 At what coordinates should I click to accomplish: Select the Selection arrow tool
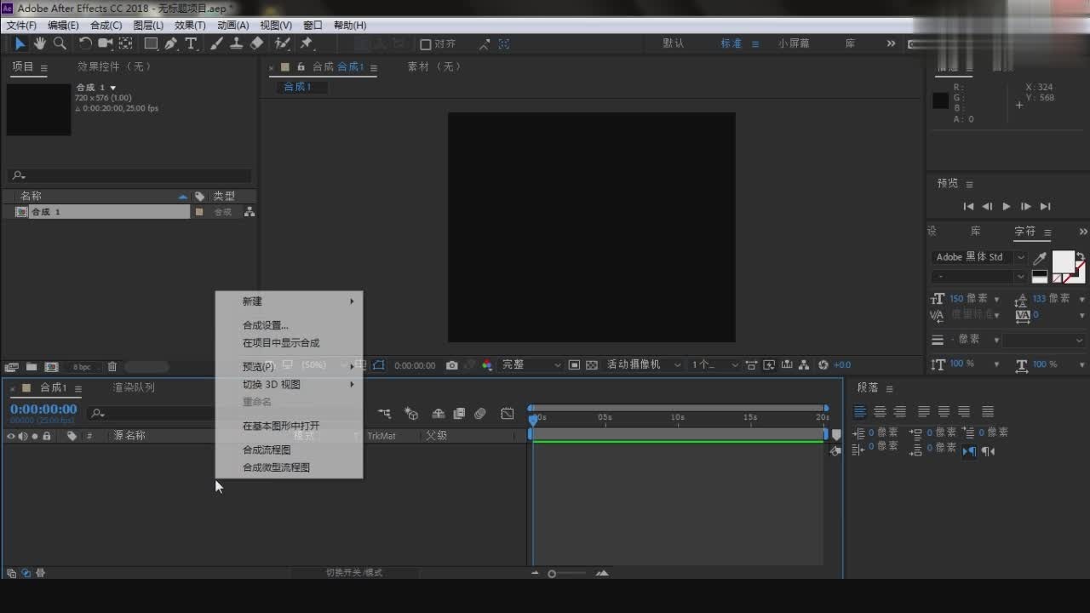20,43
